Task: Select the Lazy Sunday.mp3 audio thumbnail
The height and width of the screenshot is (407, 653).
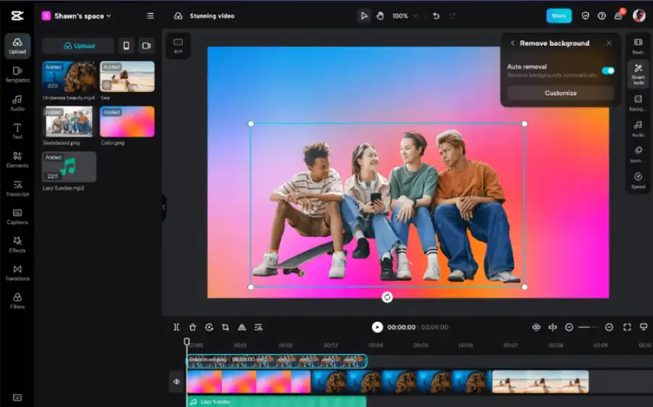Action: click(x=69, y=167)
